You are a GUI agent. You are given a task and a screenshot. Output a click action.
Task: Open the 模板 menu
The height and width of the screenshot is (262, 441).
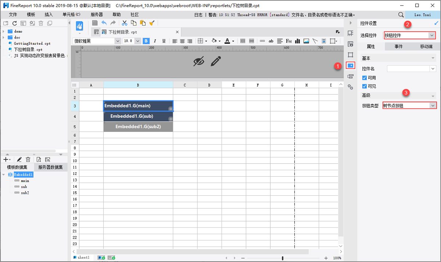click(x=31, y=15)
